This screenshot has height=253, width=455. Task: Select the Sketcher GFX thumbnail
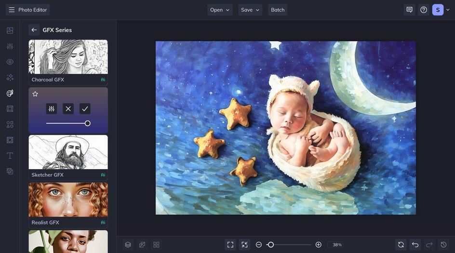[x=68, y=152]
